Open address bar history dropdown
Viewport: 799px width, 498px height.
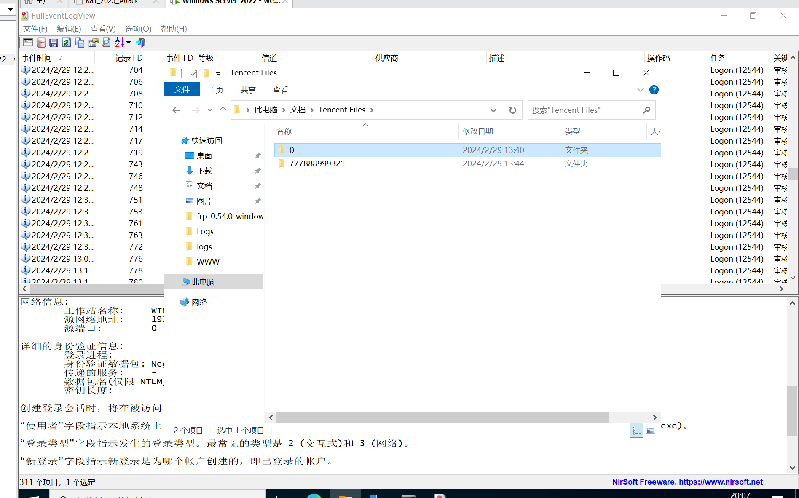pyautogui.click(x=493, y=110)
